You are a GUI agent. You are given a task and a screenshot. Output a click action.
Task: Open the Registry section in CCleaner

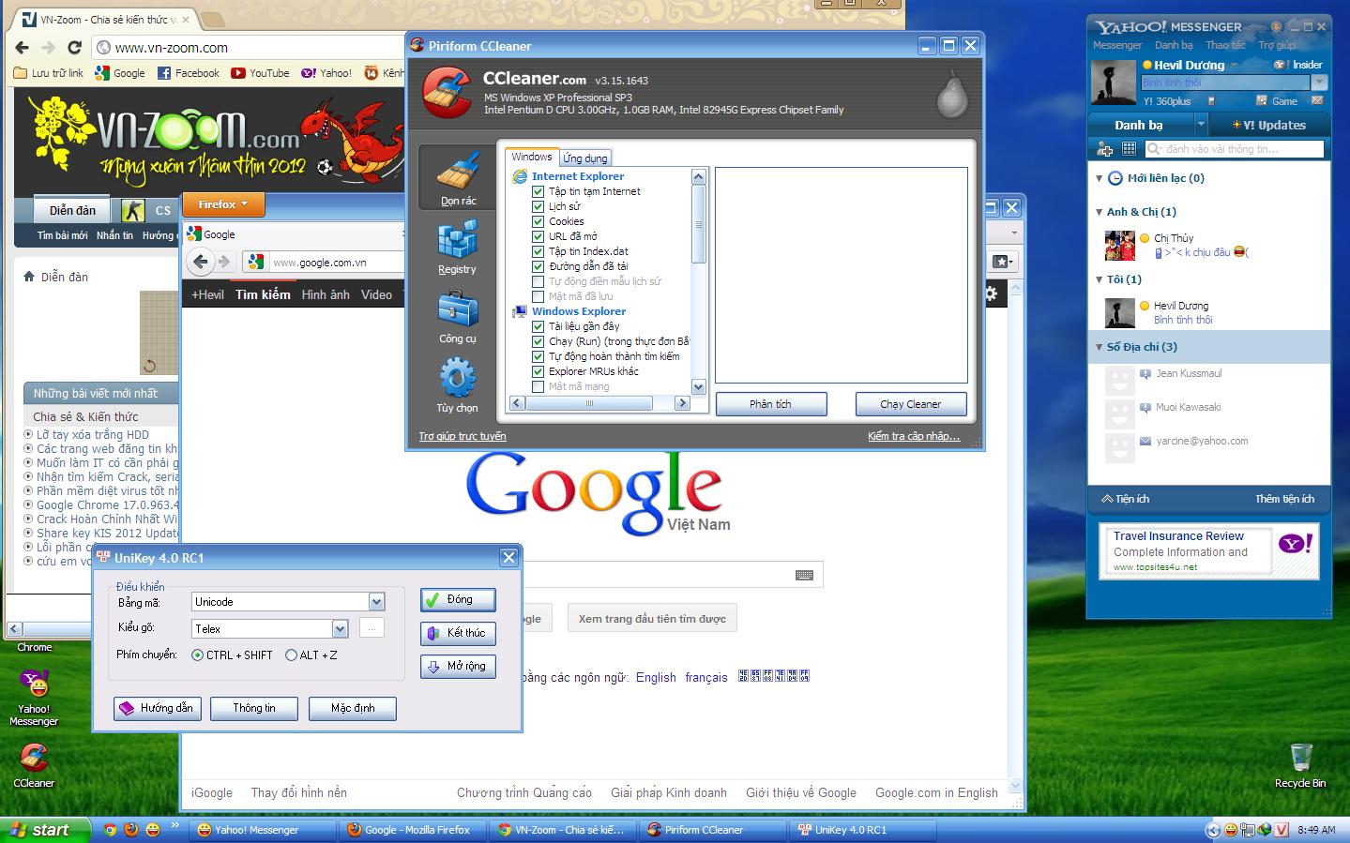(x=458, y=248)
